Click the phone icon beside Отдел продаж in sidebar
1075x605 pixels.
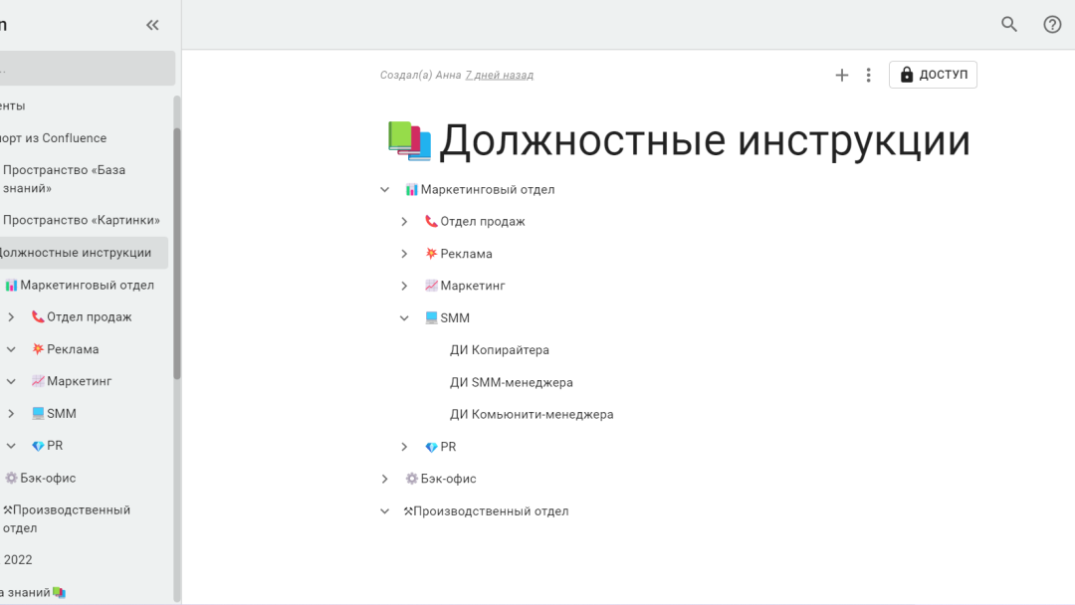pos(38,317)
